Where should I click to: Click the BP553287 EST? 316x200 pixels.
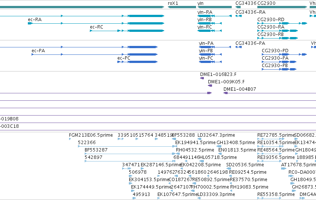pos(130,154)
